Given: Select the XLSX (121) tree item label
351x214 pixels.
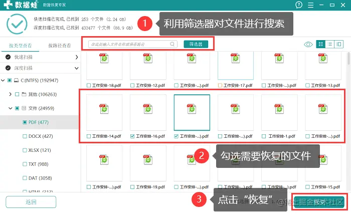Looking at the screenshot, I should 40,150.
